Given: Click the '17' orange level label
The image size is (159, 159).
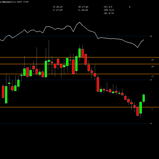Looking at the screenshot, I should (153, 76).
